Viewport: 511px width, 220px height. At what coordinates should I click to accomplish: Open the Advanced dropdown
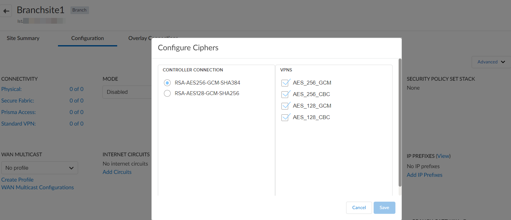point(491,62)
